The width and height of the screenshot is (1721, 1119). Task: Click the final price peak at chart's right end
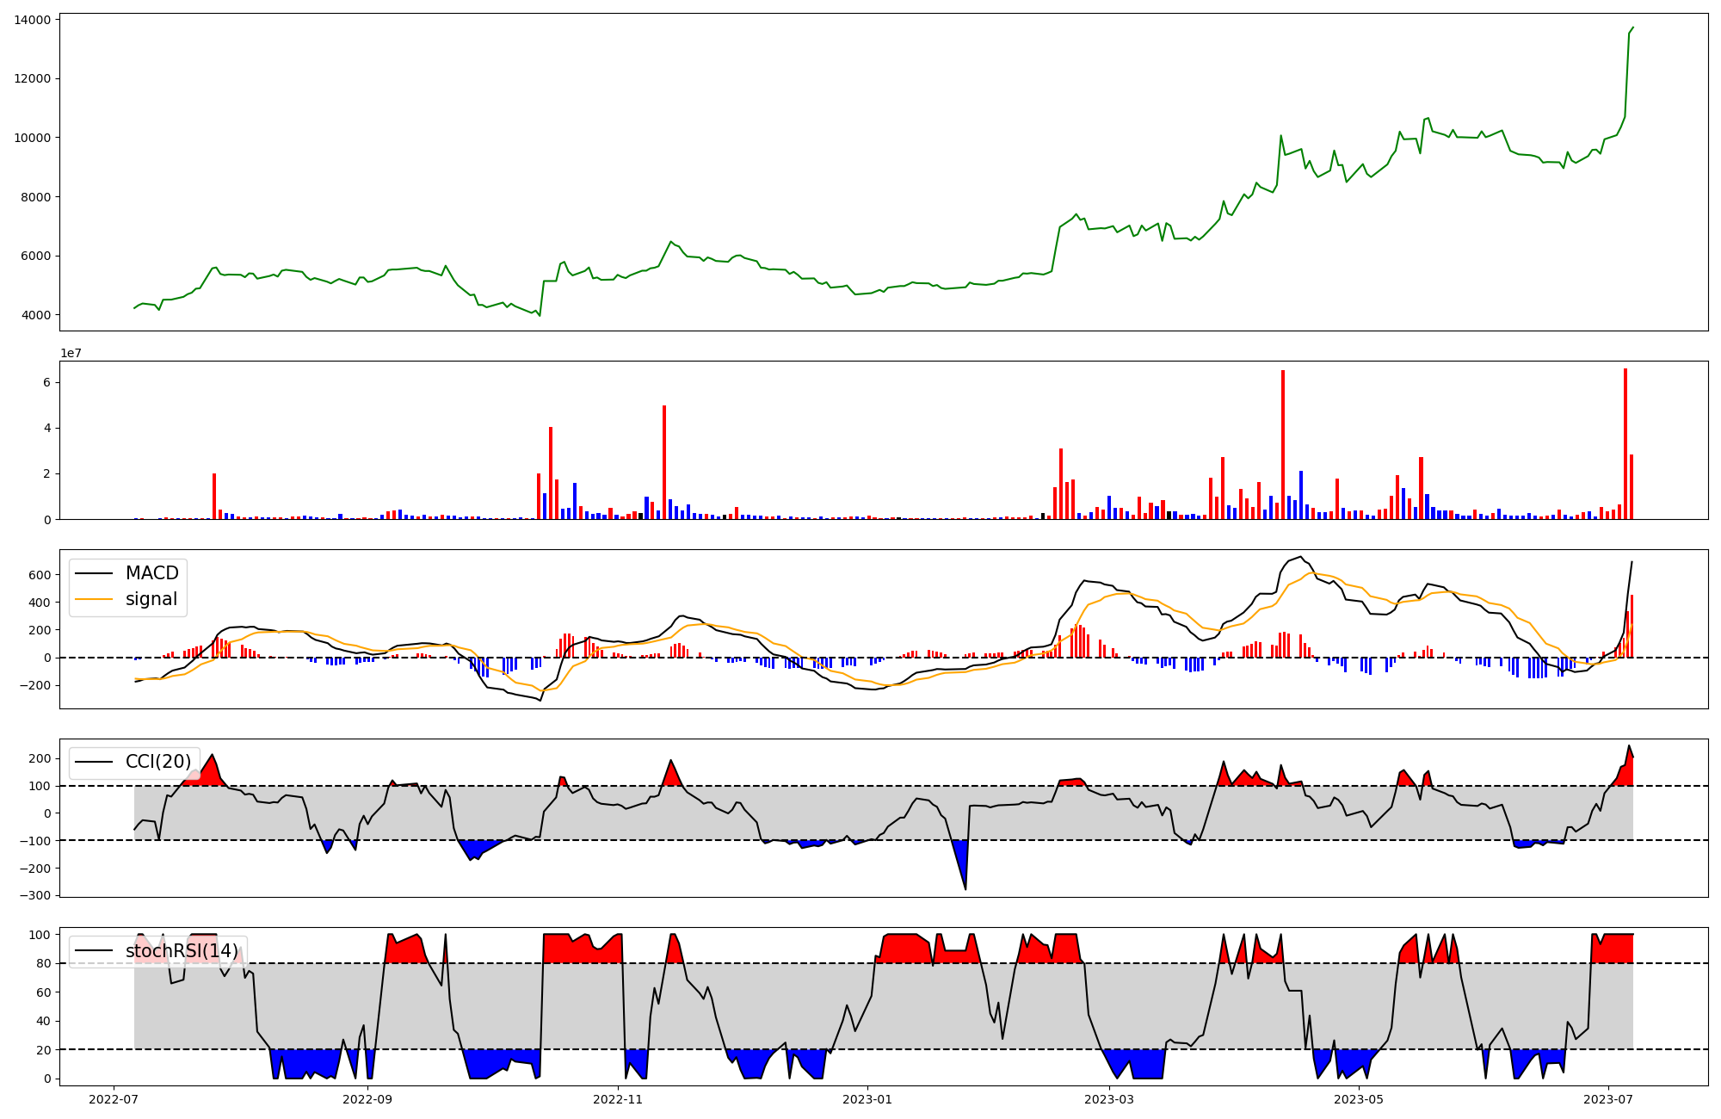coord(1632,28)
